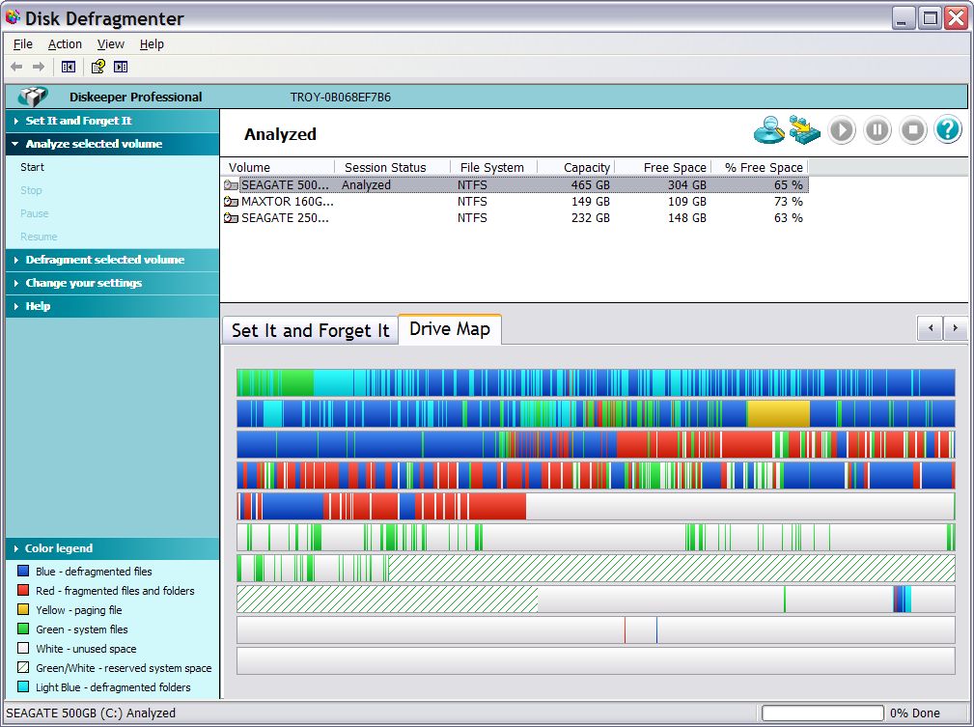
Task: Click the toolbar Help properties icon
Action: click(97, 67)
